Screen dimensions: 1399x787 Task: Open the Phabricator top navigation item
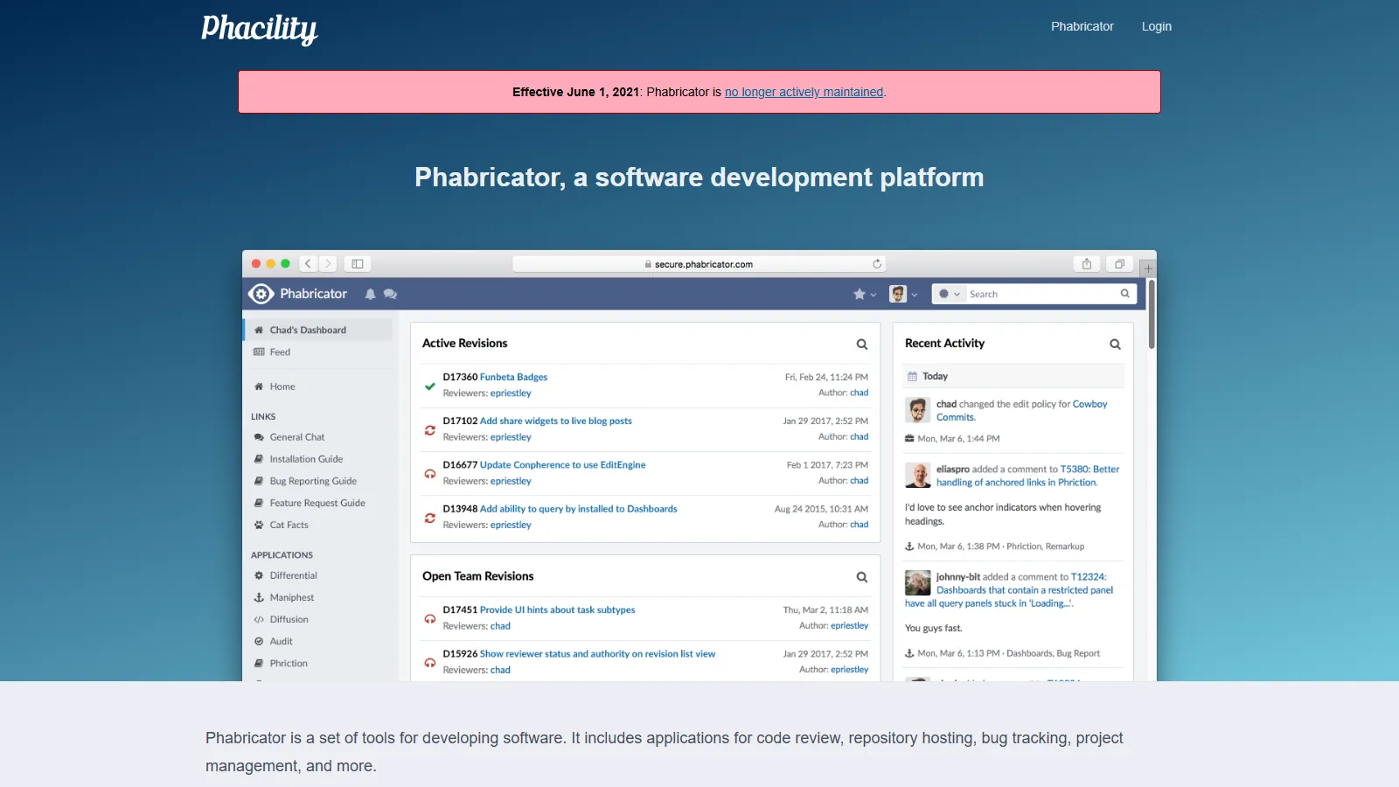click(1082, 26)
